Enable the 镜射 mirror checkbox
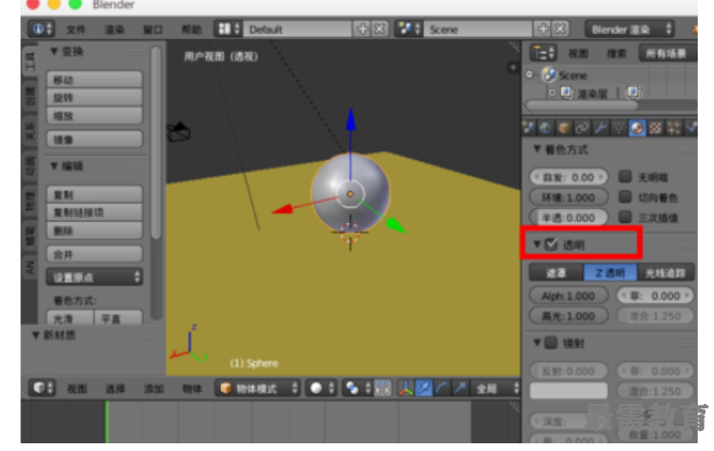This screenshot has width=714, height=451. (x=551, y=343)
